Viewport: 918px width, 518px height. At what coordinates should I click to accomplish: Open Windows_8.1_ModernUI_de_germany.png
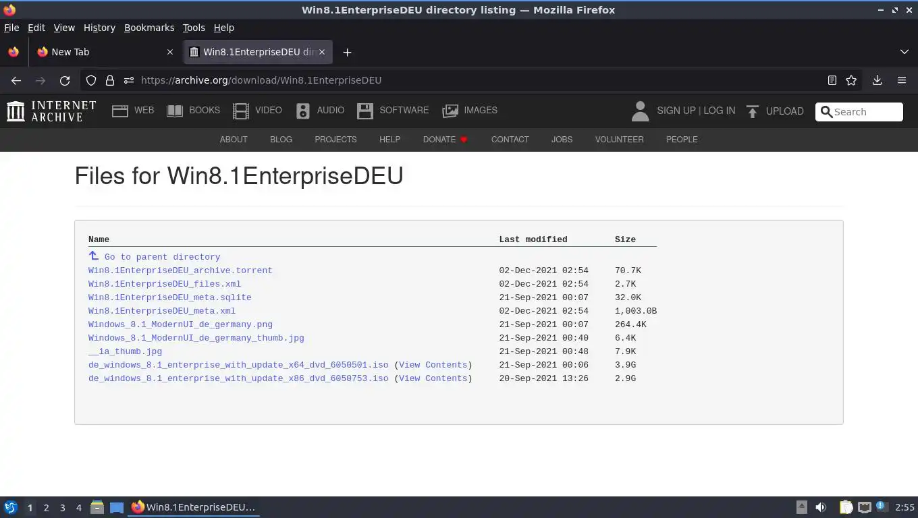180,324
